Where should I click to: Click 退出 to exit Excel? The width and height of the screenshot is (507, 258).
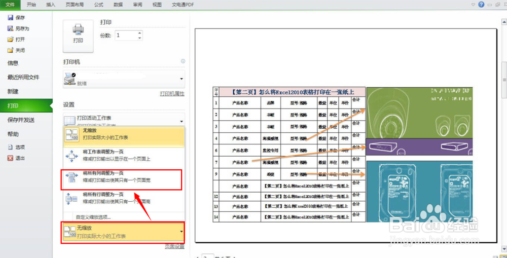[16, 158]
